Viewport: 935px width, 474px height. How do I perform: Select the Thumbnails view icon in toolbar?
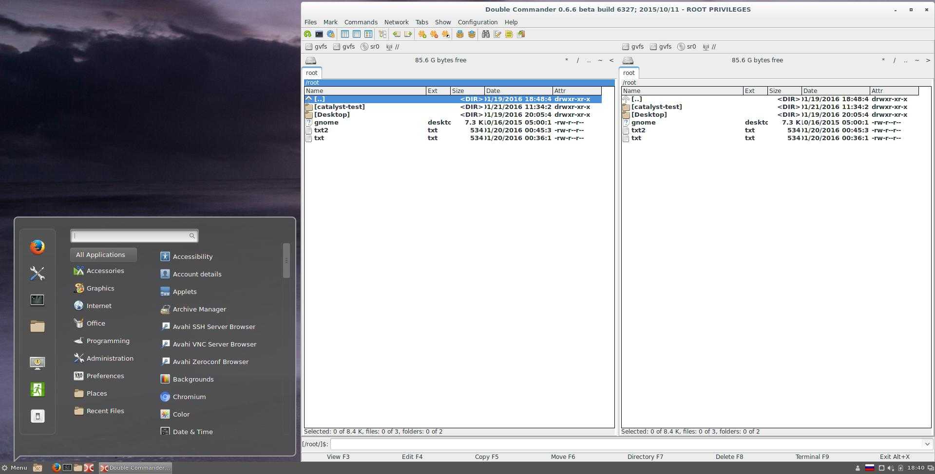click(x=368, y=34)
